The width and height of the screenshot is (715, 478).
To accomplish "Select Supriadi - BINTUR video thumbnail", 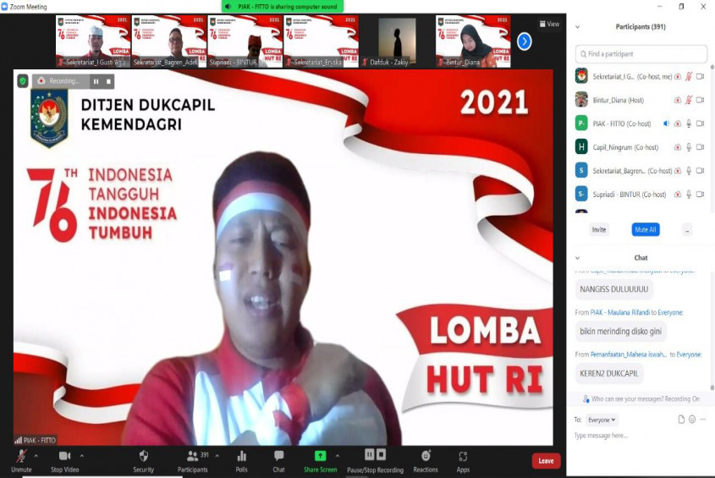I will point(245,41).
